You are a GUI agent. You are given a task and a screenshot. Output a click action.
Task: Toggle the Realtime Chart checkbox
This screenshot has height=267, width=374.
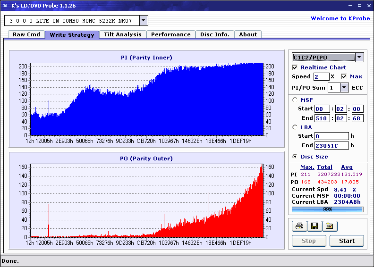295,67
